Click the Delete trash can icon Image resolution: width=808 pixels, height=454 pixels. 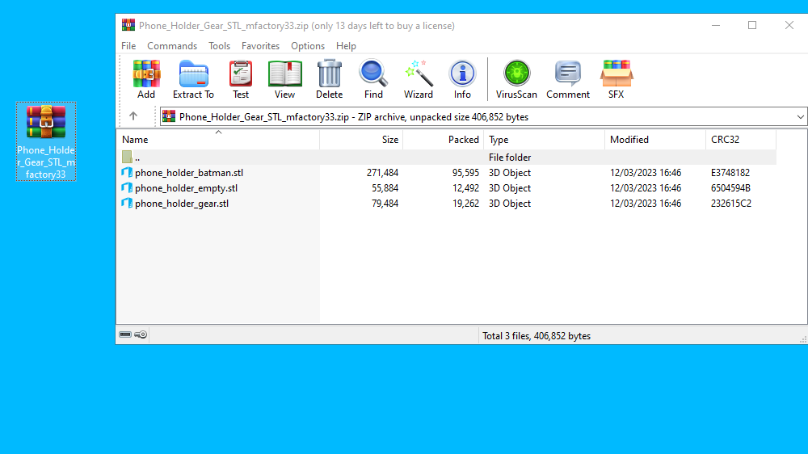[x=330, y=79]
